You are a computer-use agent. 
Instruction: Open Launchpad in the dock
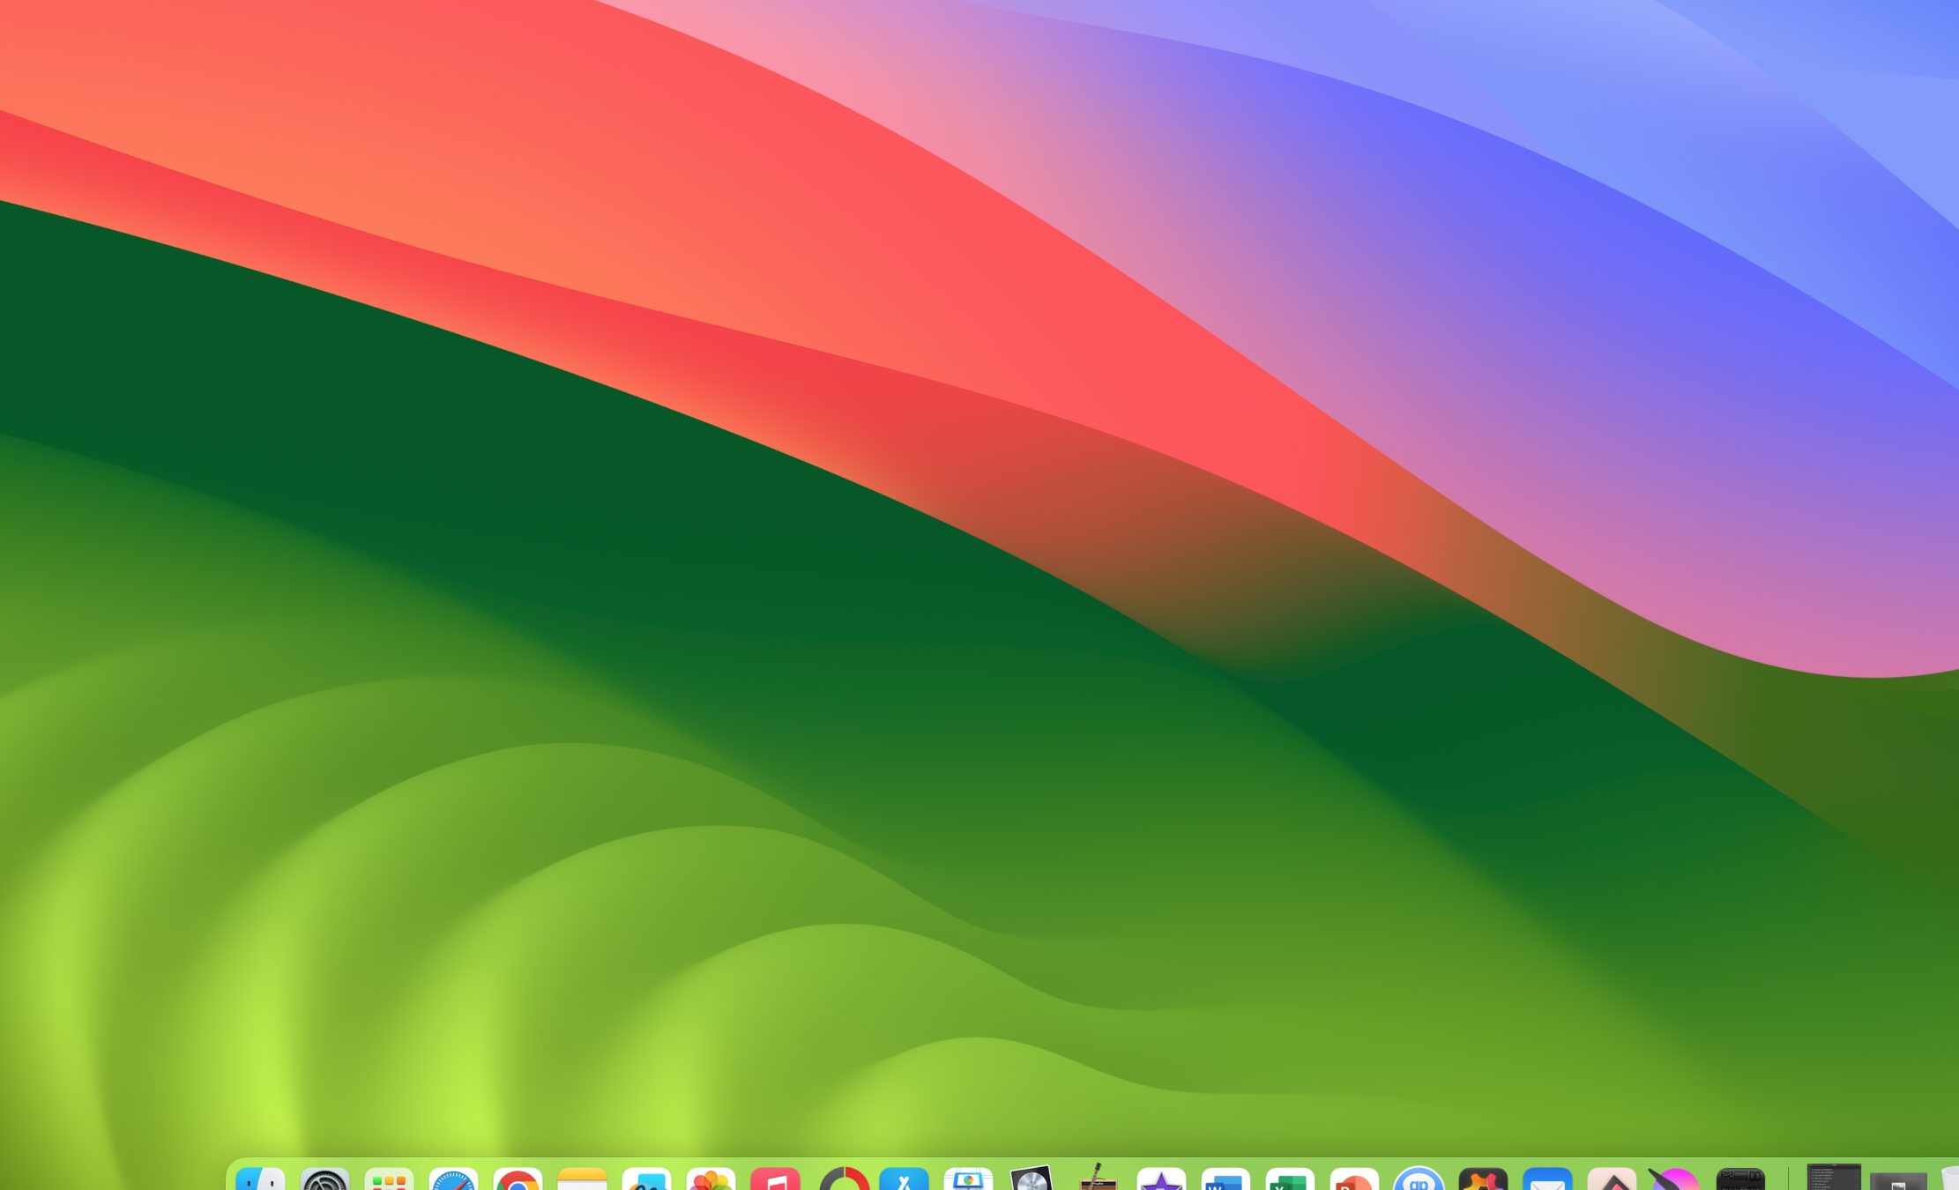pyautogui.click(x=389, y=1179)
